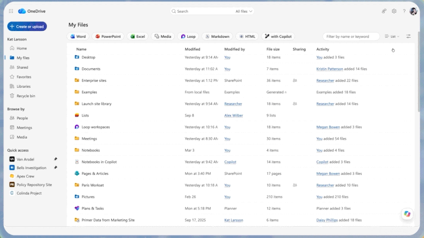Open the settings gear icon
This screenshot has height=238, width=424.
[x=394, y=11]
